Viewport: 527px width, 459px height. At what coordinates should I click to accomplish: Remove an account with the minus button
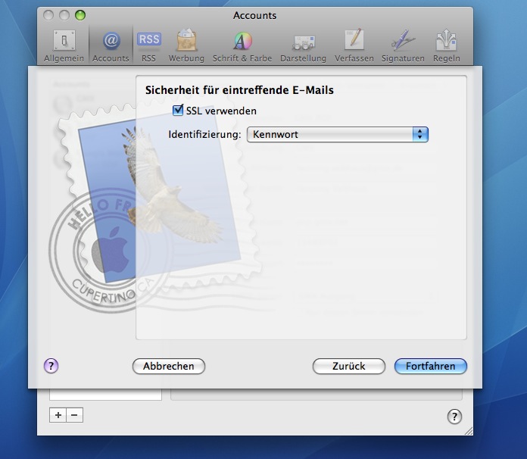pyautogui.click(x=75, y=415)
